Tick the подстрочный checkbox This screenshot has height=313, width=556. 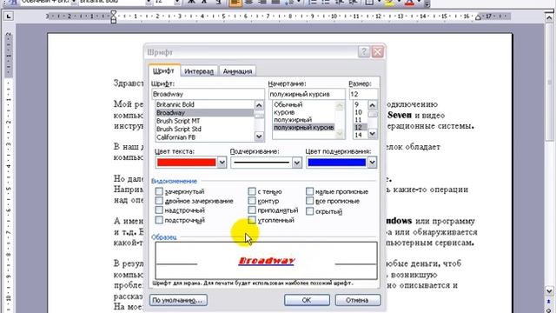[x=159, y=220]
